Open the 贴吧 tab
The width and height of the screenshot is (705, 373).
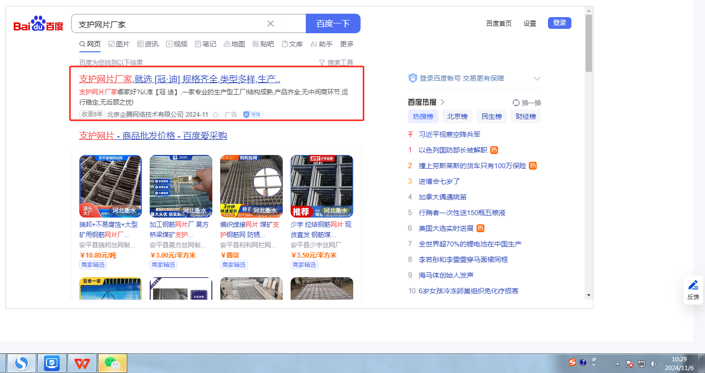point(263,44)
